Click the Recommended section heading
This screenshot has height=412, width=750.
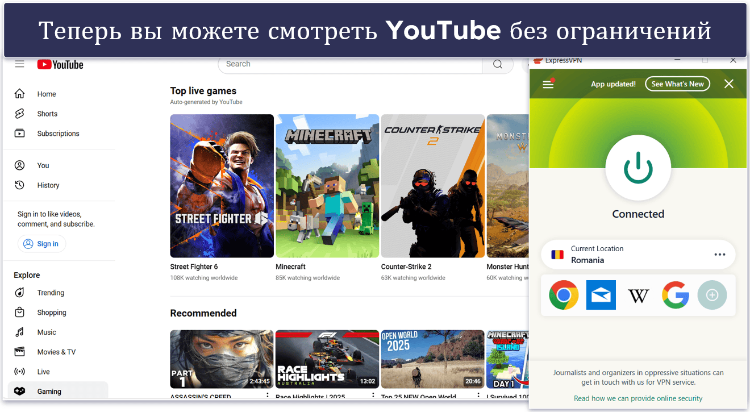(x=203, y=313)
